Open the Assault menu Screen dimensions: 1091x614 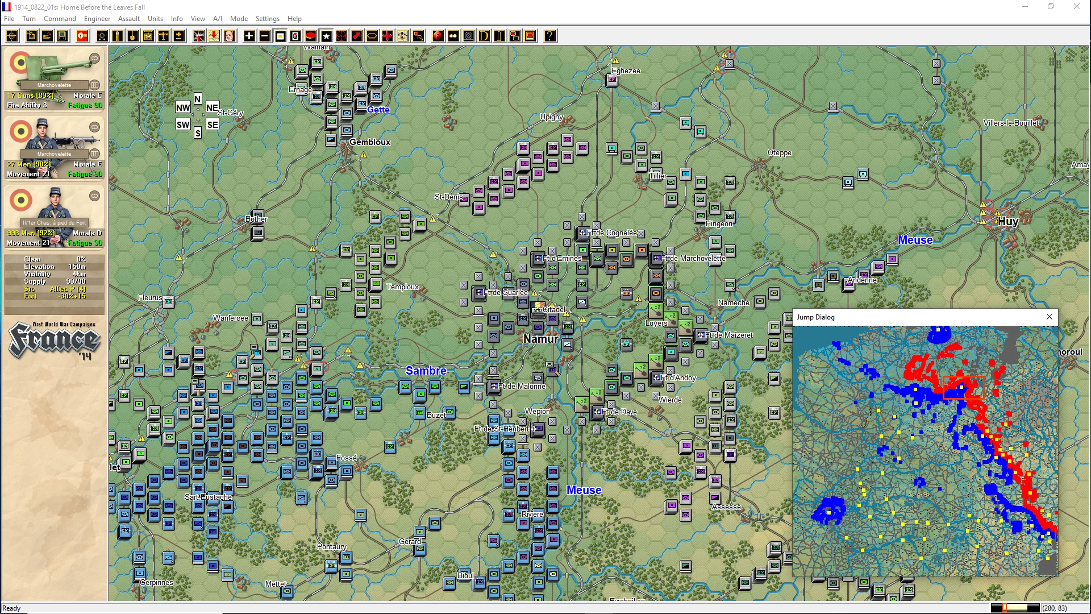coord(129,19)
